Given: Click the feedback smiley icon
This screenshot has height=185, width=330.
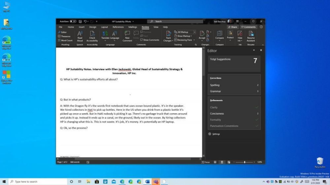Looking at the screenshot, I should click(261, 27).
